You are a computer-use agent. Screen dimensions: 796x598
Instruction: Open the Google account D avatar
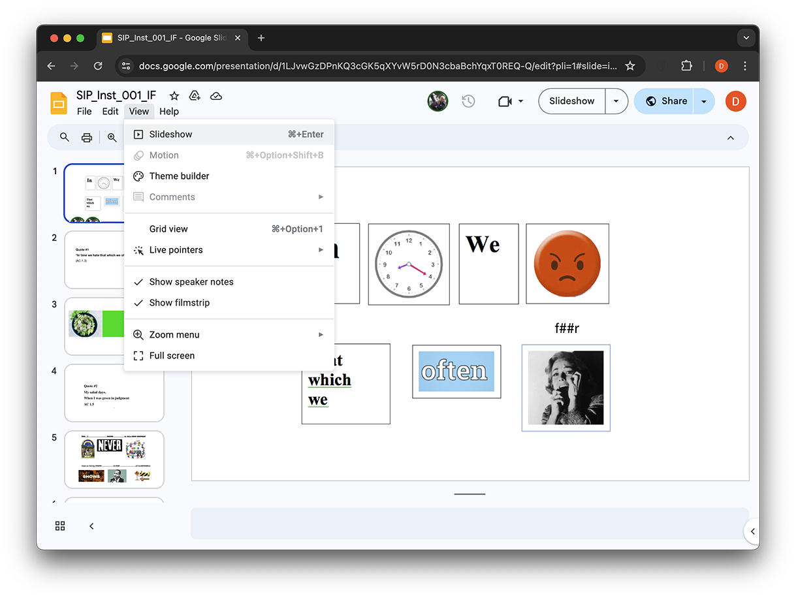735,101
